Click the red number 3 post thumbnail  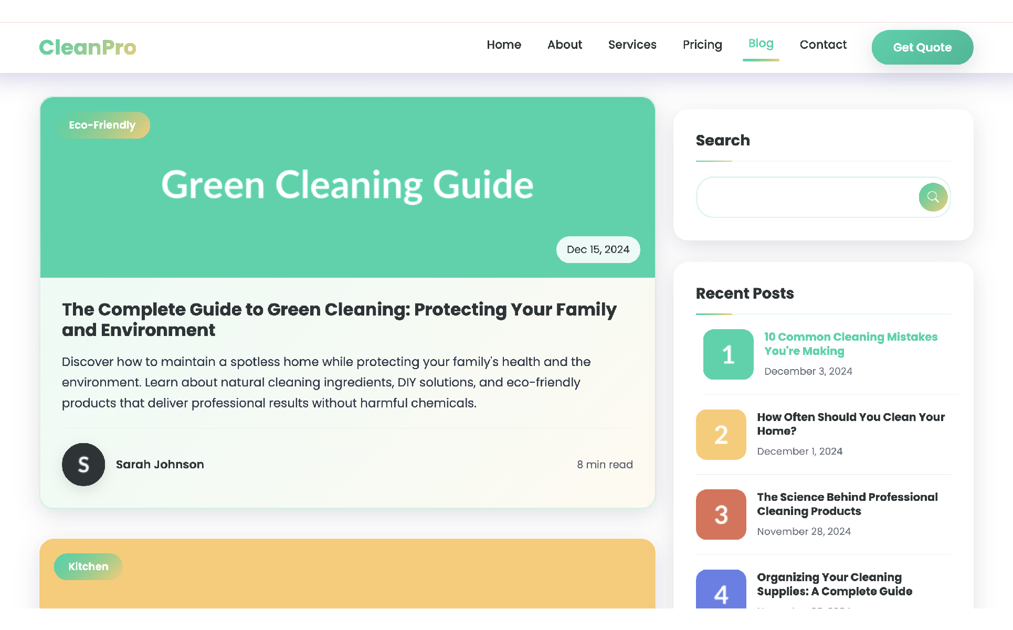pos(721,514)
